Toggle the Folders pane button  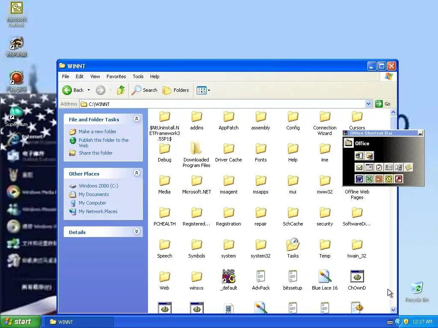(176, 90)
